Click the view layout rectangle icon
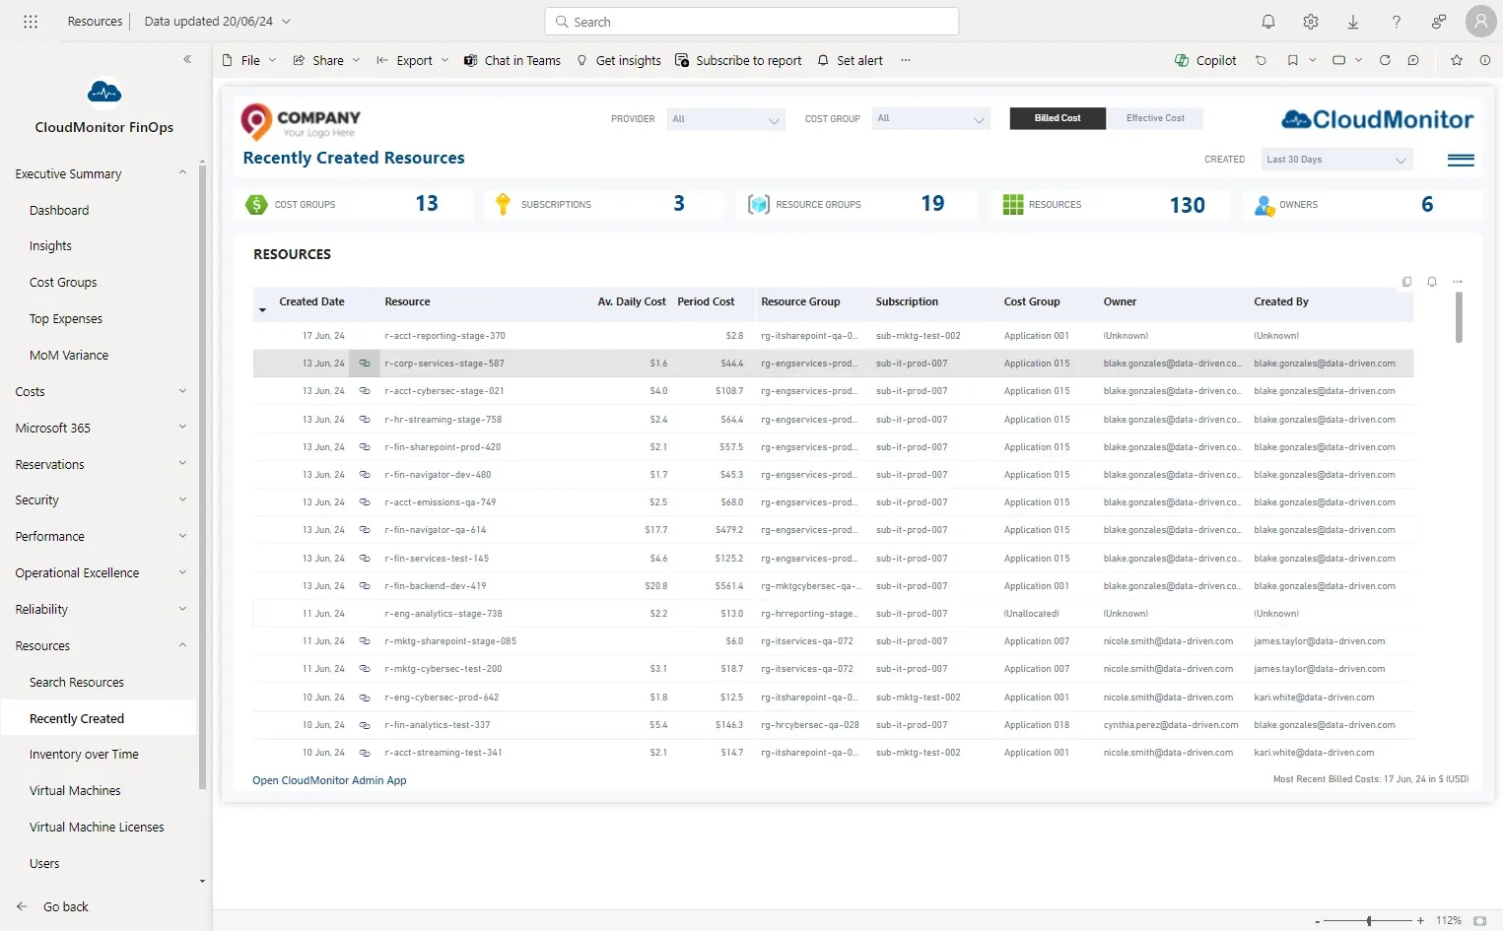 [1338, 60]
